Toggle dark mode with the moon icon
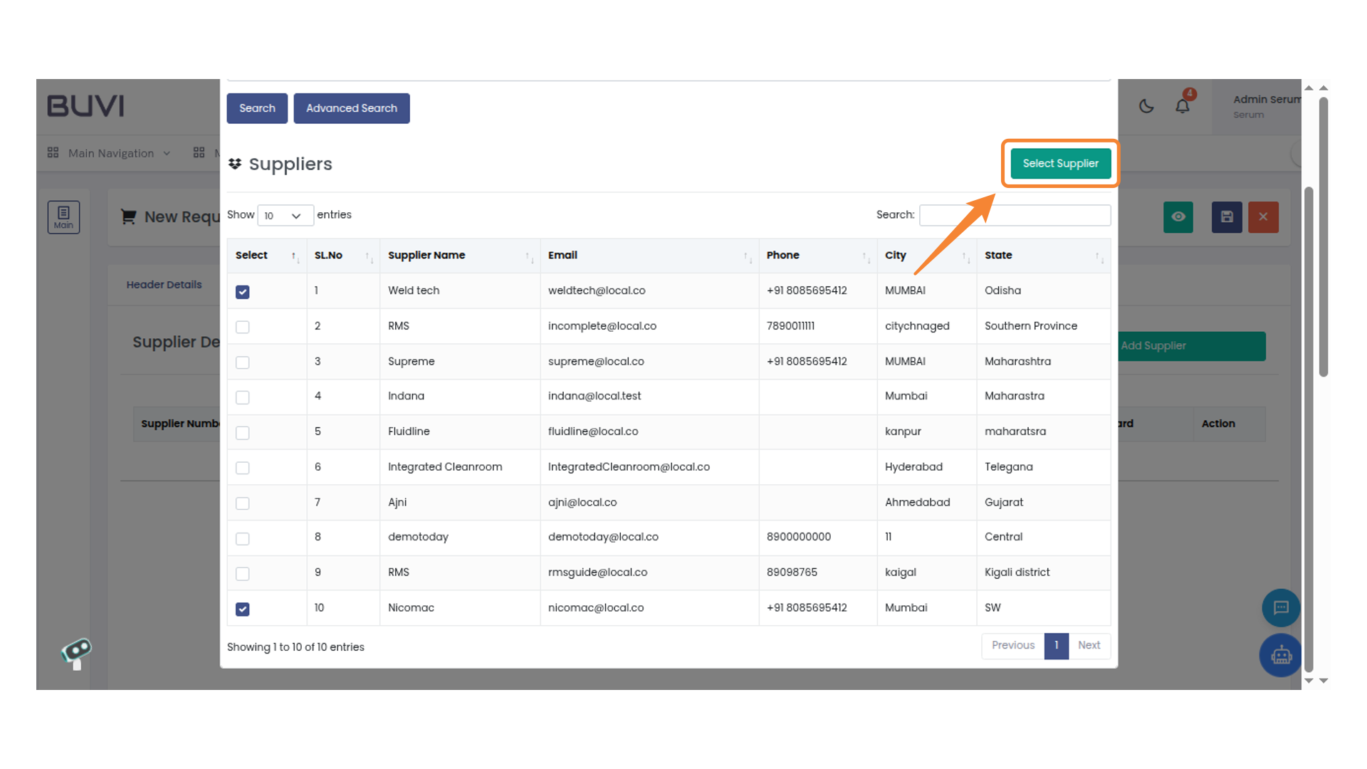The width and height of the screenshot is (1367, 769). point(1146,105)
